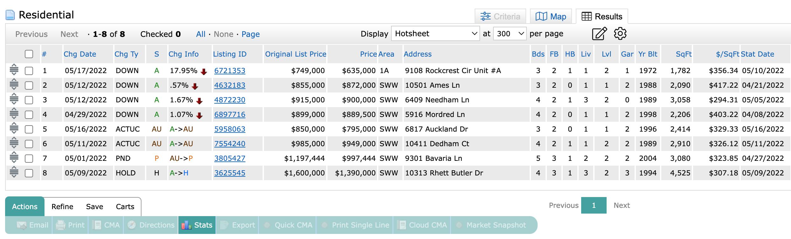Screen dimensions: 791x239
Task: Open the edit display pencil icon
Action: (599, 34)
